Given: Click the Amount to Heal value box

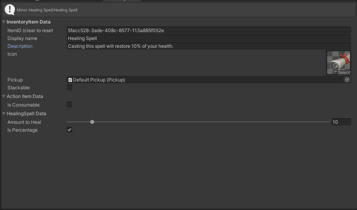Looking at the screenshot, I should pyautogui.click(x=341, y=122).
